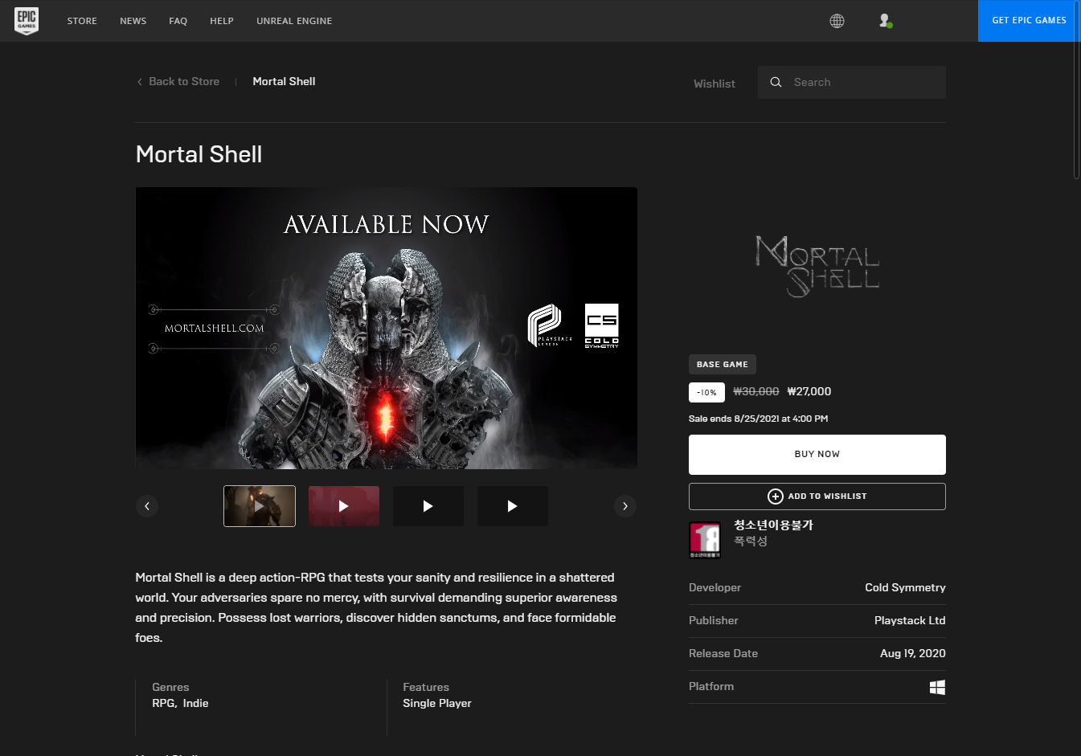Click the Mortal Shell game logo
Image resolution: width=1081 pixels, height=756 pixels.
817,266
